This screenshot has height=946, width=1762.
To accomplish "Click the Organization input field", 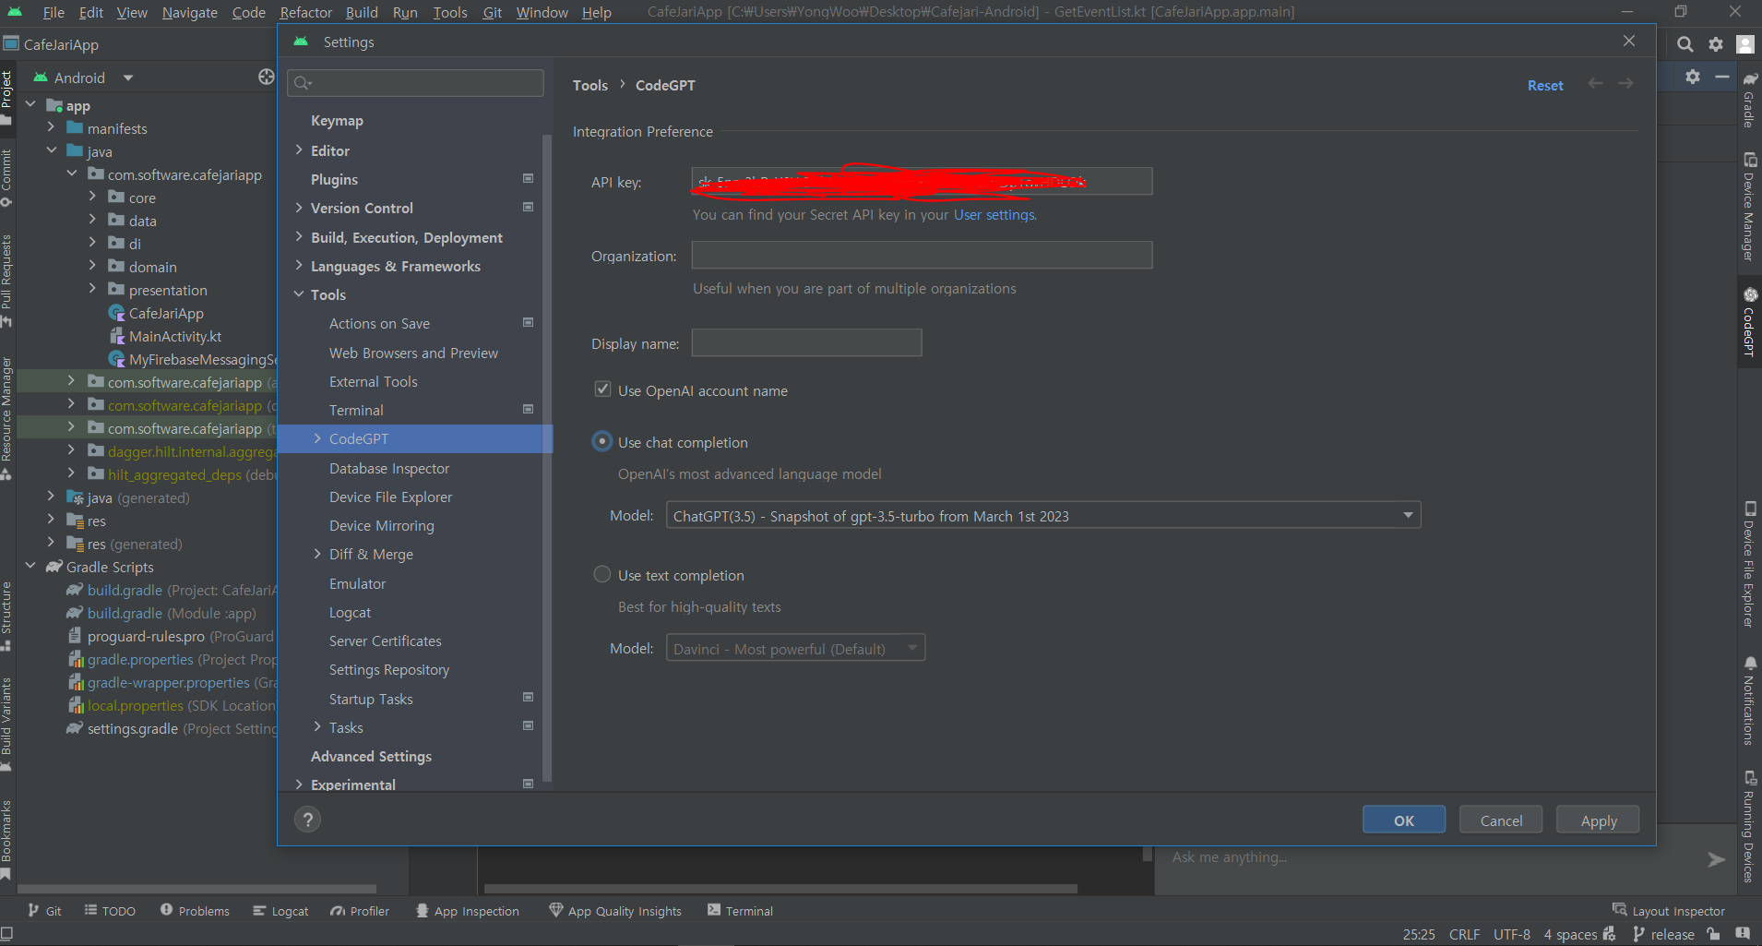I will (x=922, y=255).
